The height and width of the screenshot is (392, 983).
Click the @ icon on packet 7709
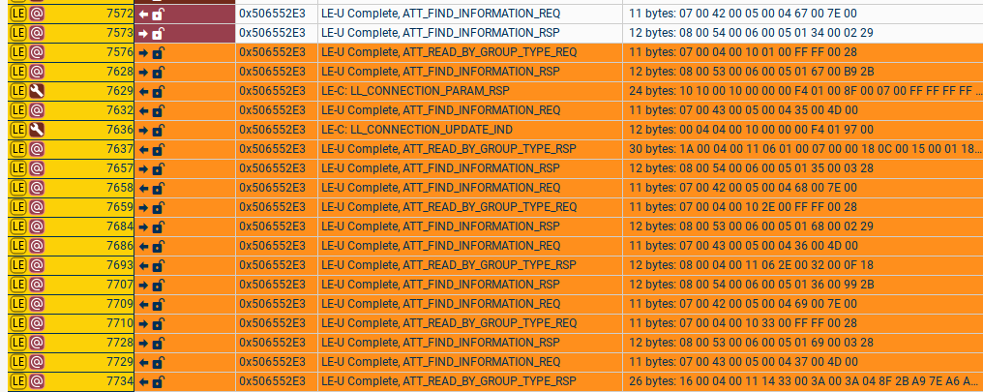point(37,304)
